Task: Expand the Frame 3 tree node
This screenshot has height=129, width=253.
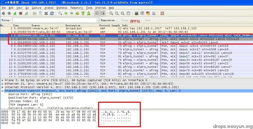Action: point(2,80)
